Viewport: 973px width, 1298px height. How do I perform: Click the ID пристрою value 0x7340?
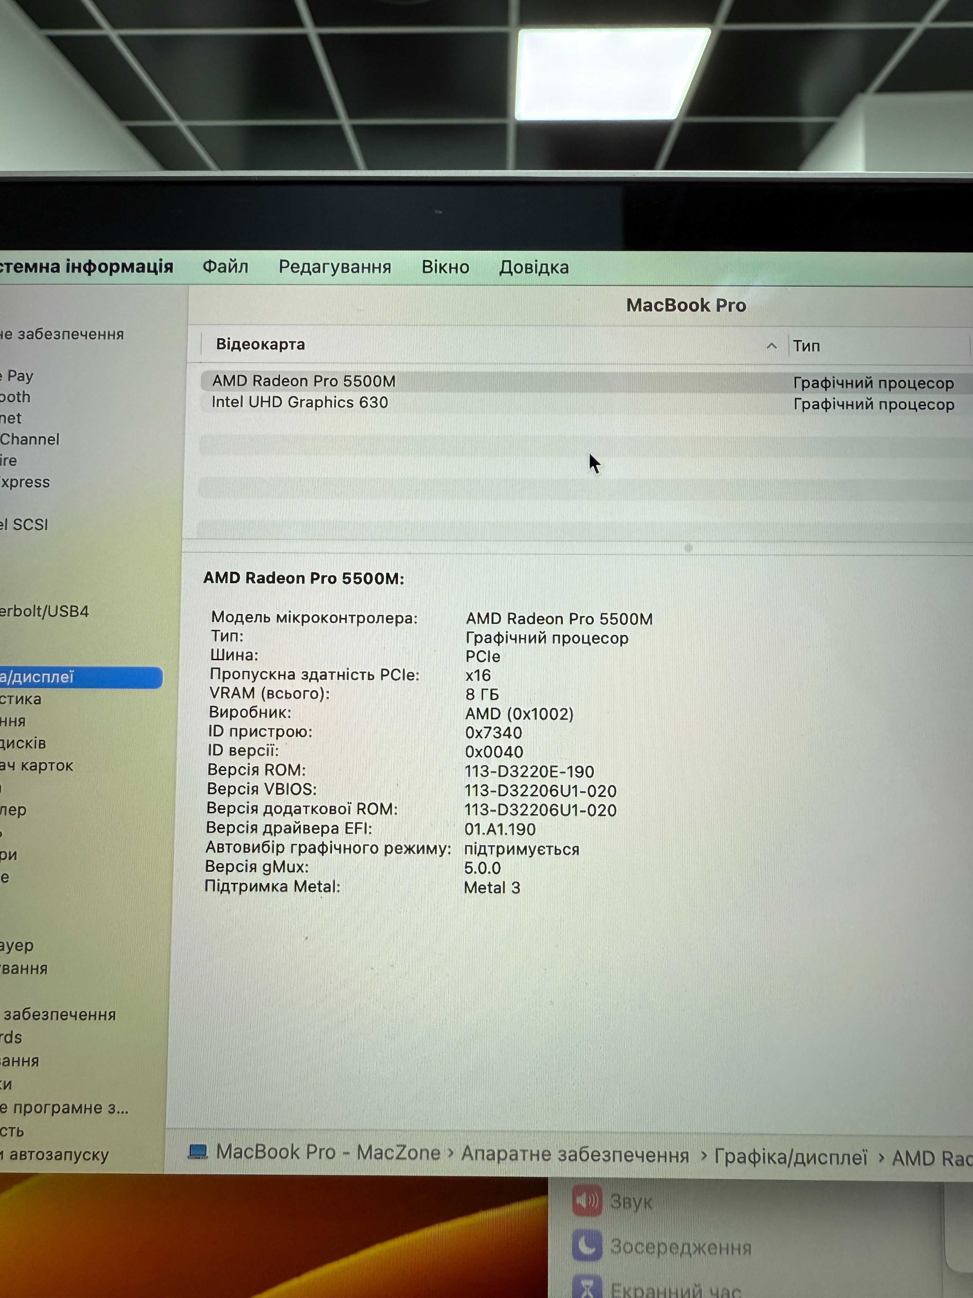(x=493, y=733)
